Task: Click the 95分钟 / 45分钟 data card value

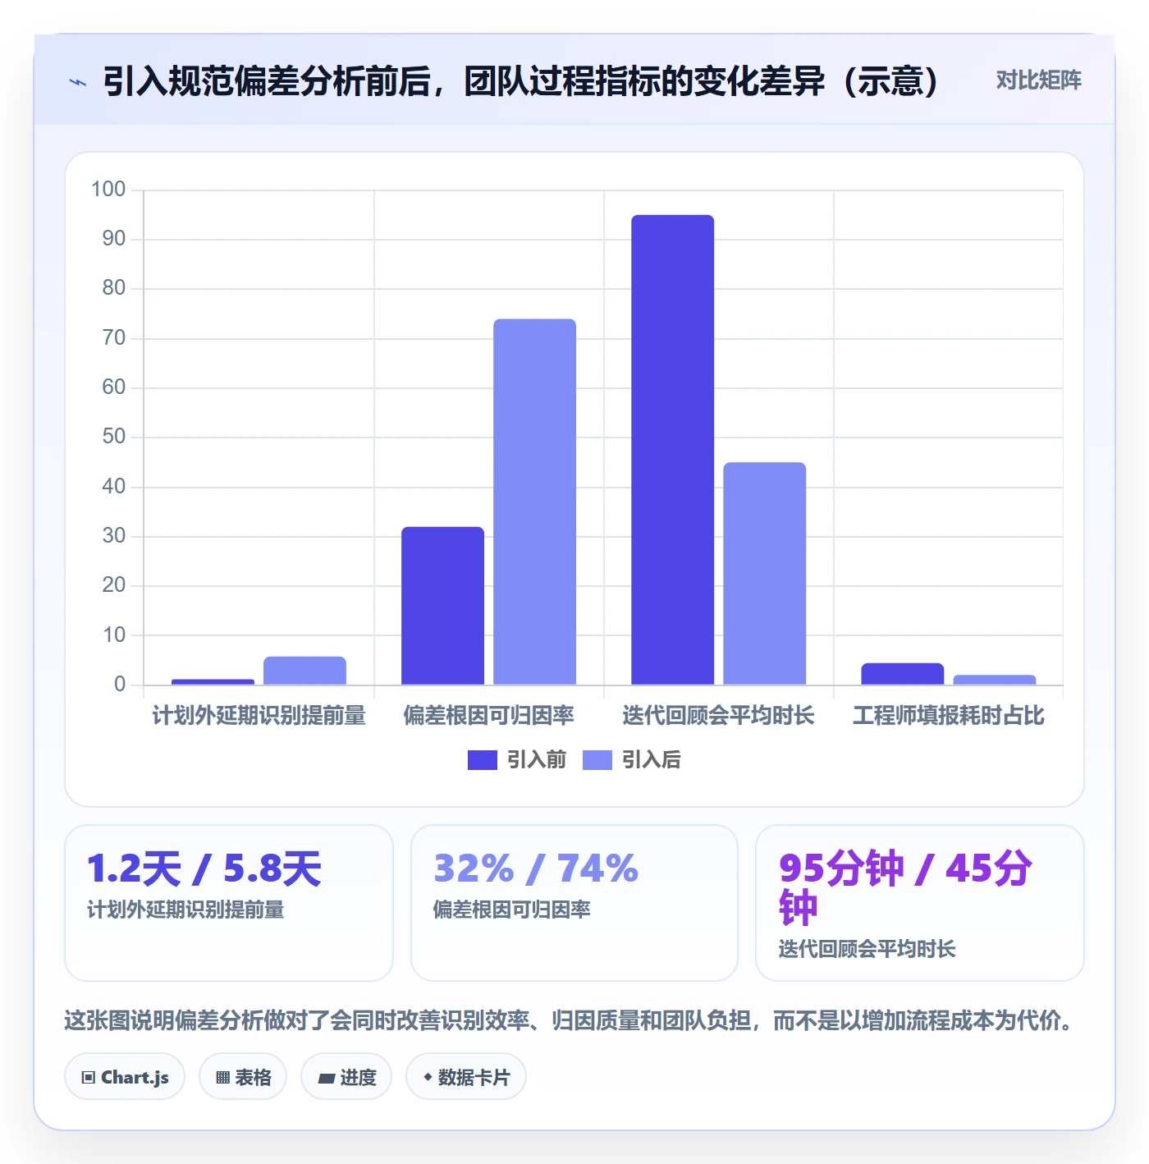Action: point(905,888)
